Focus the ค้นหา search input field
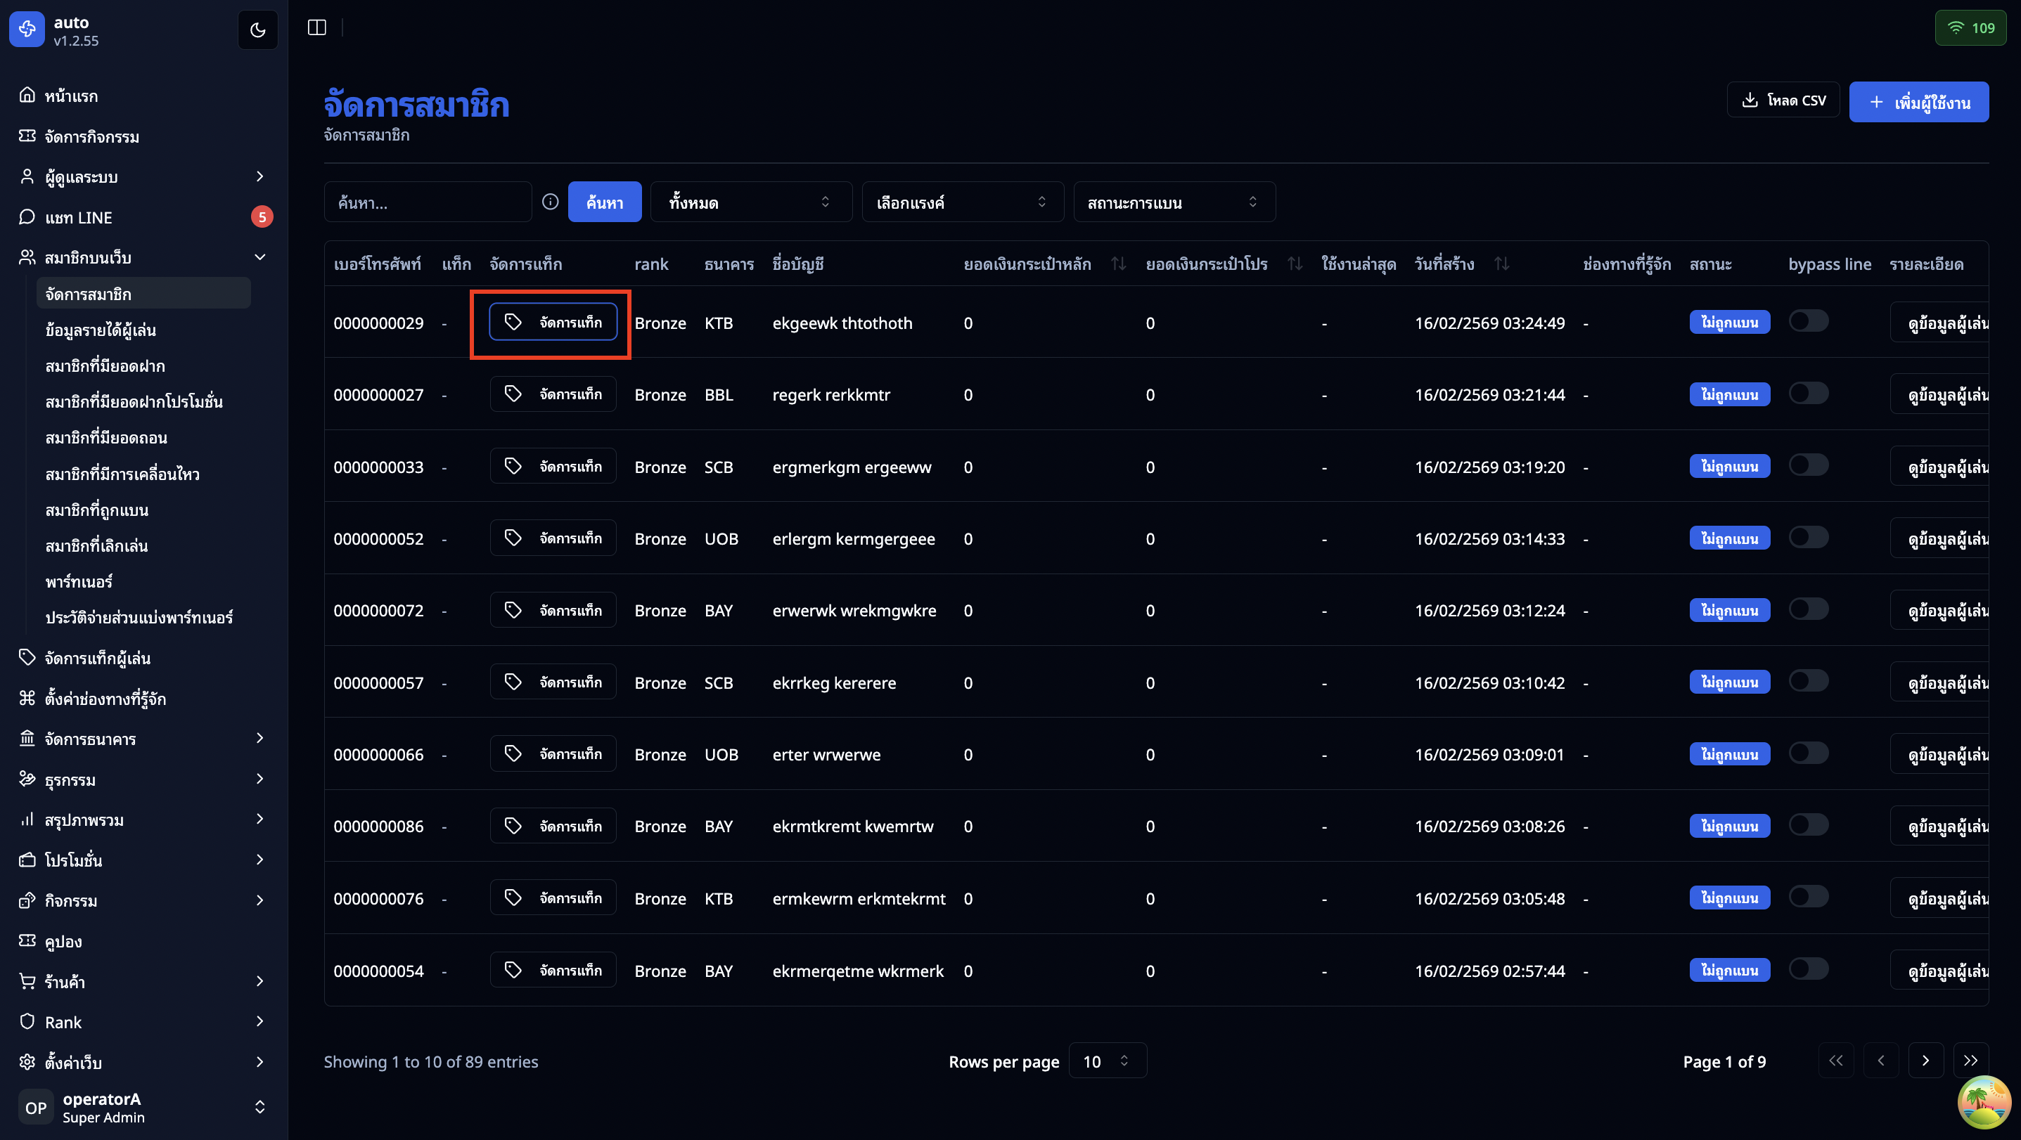The height and width of the screenshot is (1140, 2021). pos(428,202)
